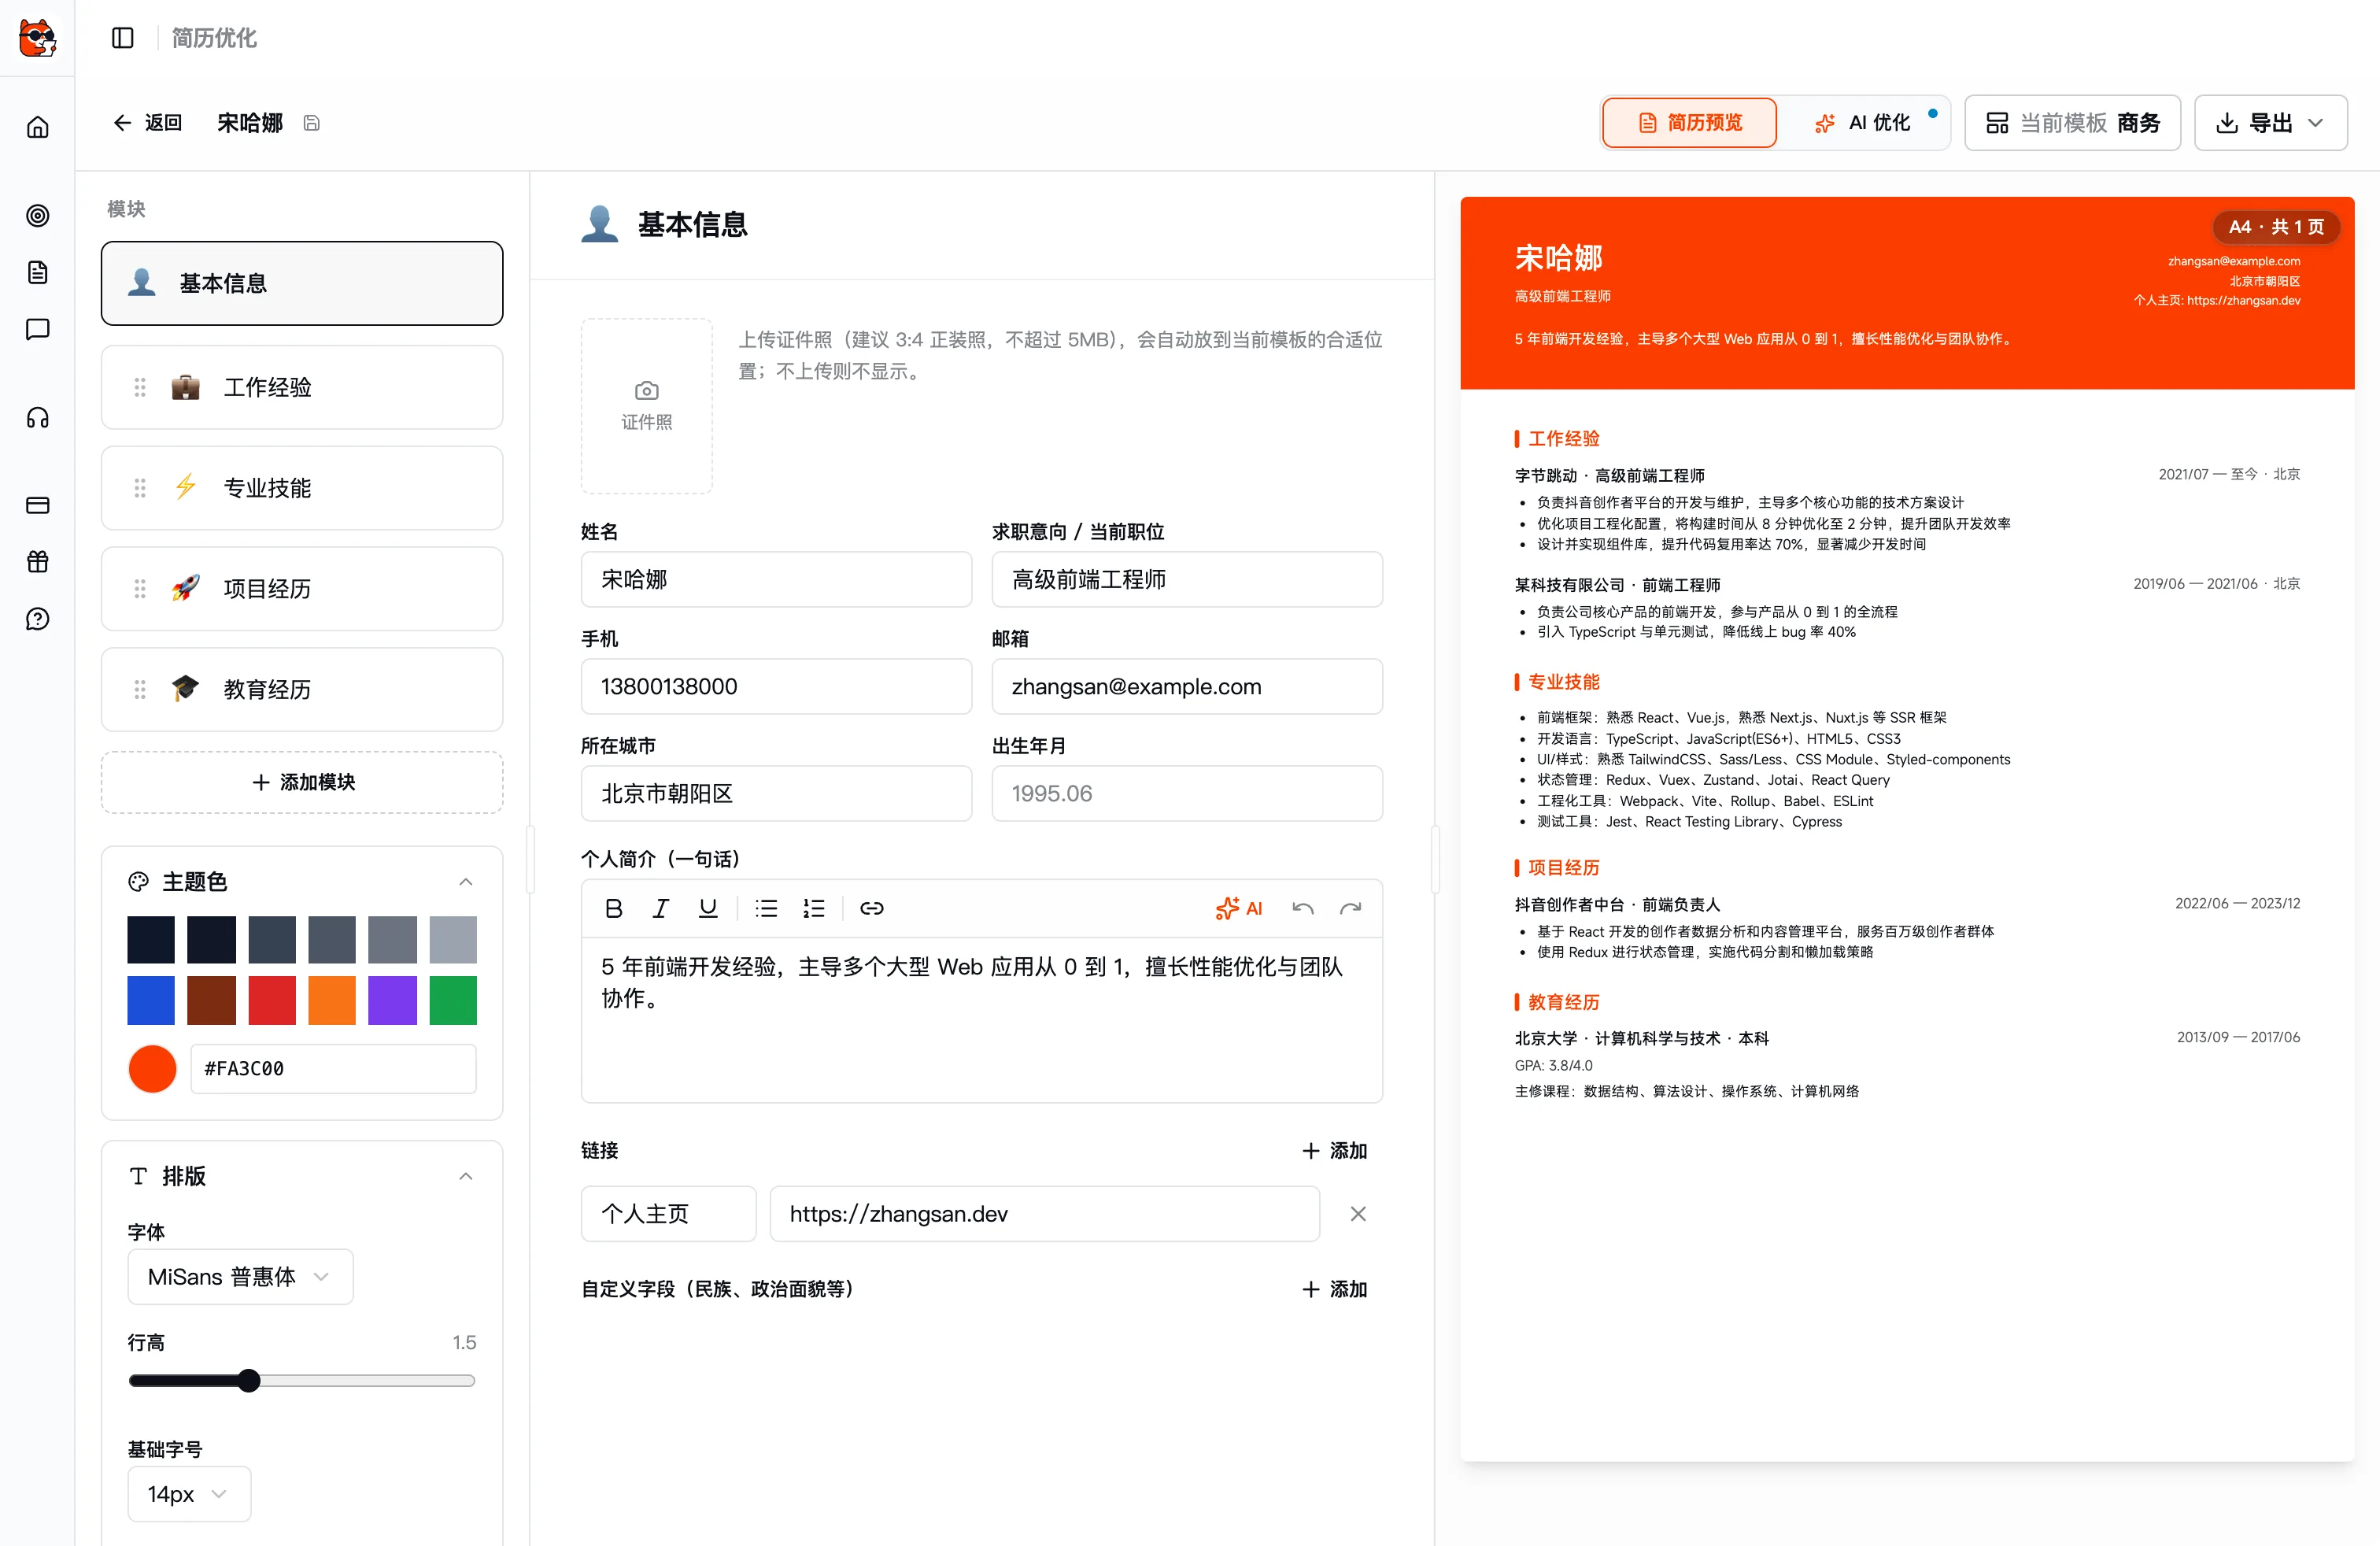Click the 求职意向 position field

1187,579
